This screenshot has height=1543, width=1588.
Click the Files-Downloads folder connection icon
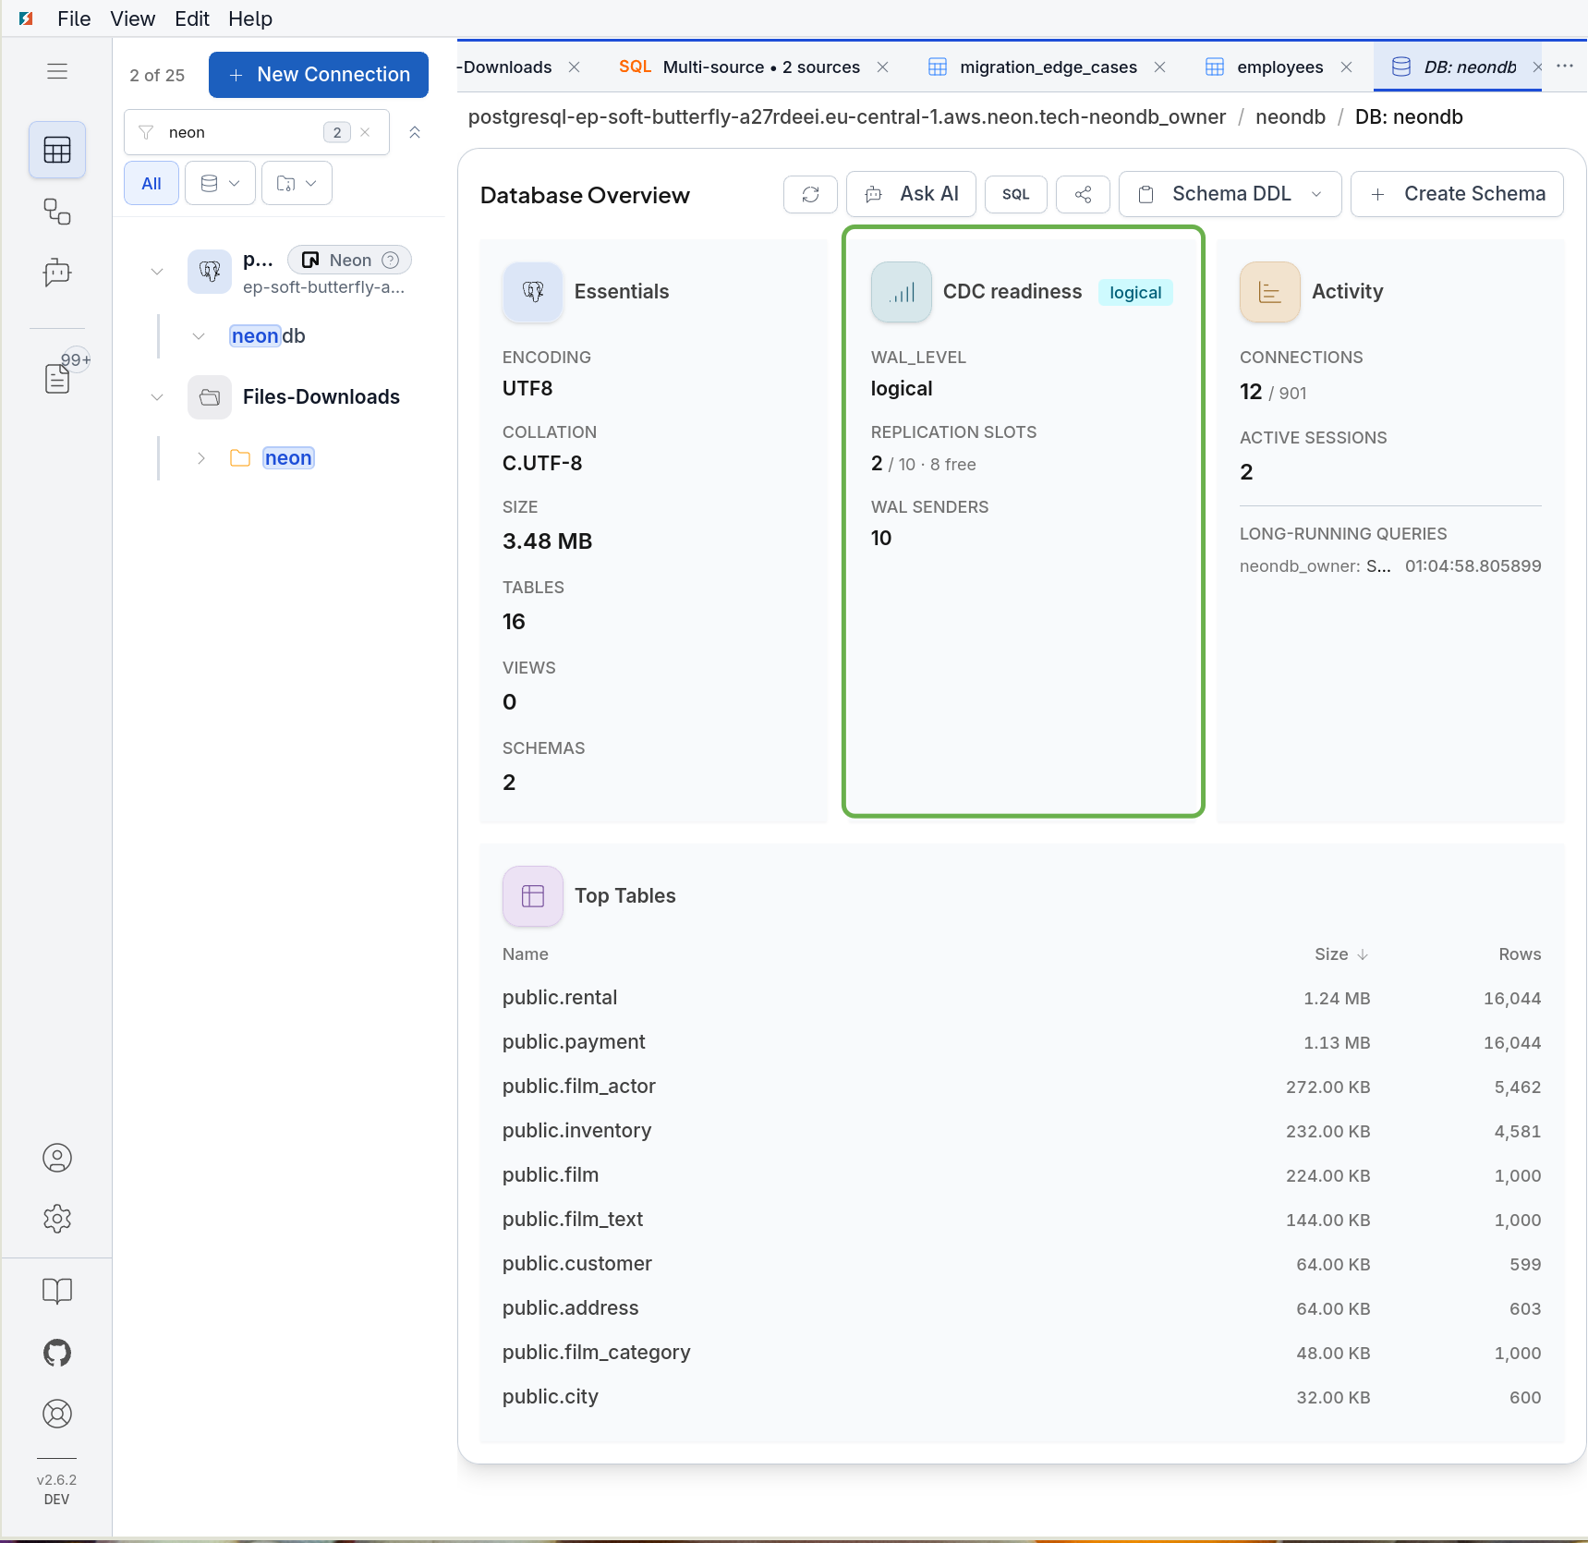pyautogui.click(x=210, y=397)
